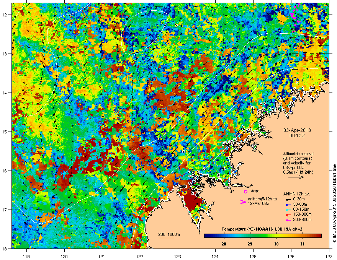Click the dark red end of temperature colorbar
This screenshot has width=337, height=260.
click(320, 236)
